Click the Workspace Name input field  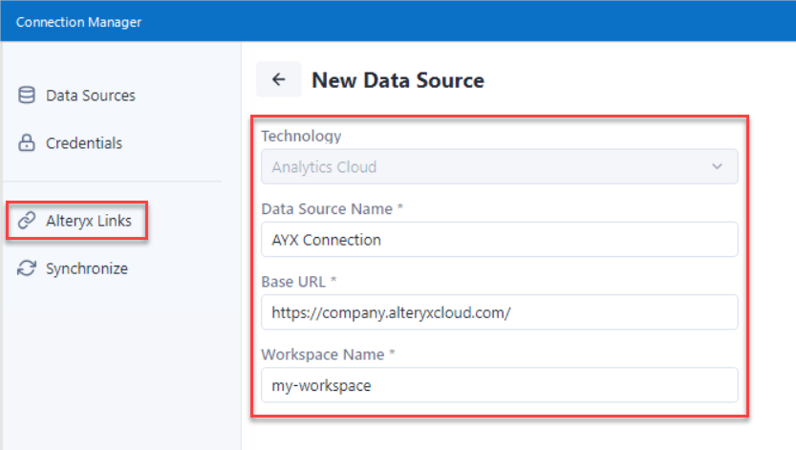point(500,385)
